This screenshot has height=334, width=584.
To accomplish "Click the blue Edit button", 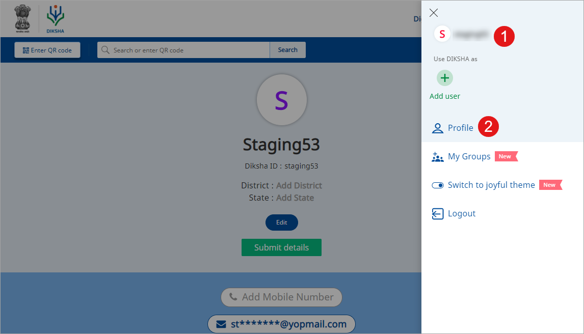I will 281,222.
